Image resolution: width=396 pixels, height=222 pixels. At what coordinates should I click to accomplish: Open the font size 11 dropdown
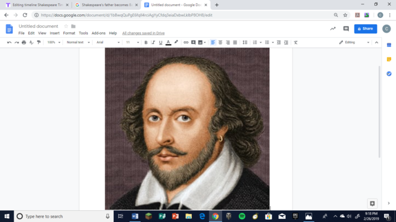(132, 43)
